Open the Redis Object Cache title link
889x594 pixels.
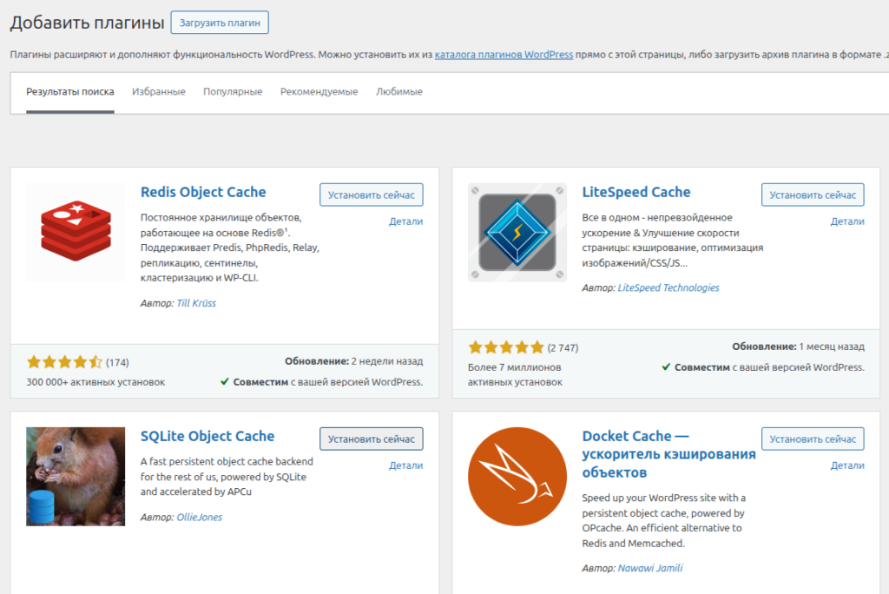[203, 192]
